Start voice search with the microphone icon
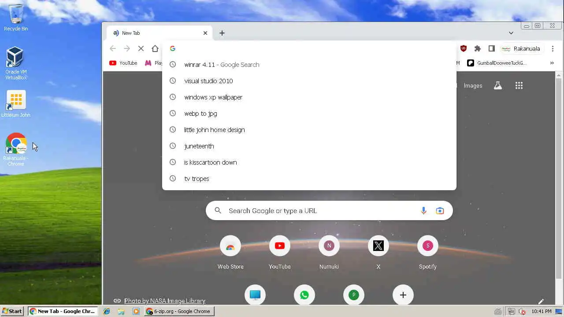Viewport: 564px width, 317px height. [423, 210]
